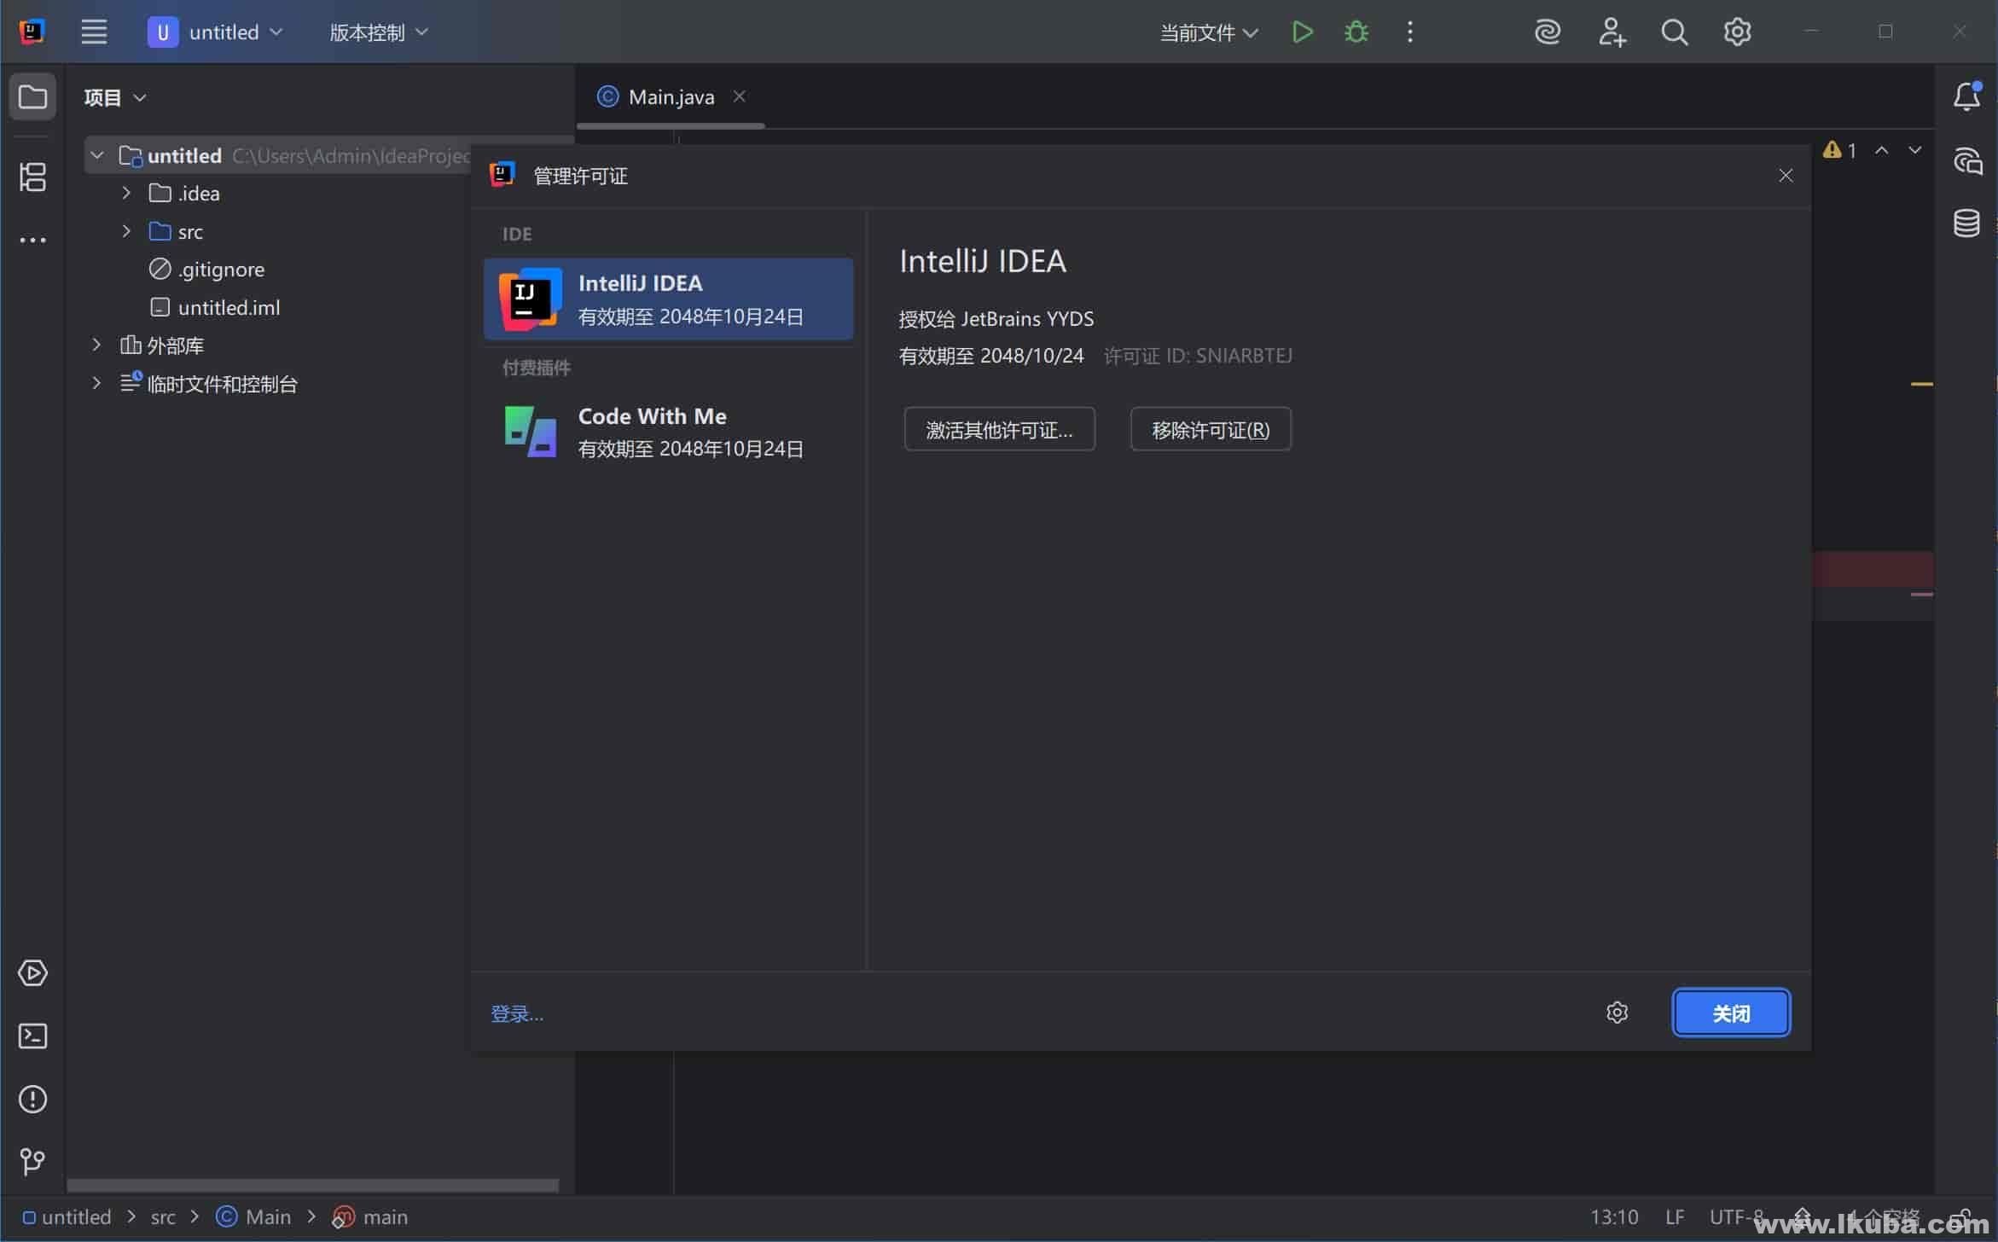The image size is (1998, 1242).
Task: Open the Structure tool window icon
Action: pyautogui.click(x=32, y=177)
